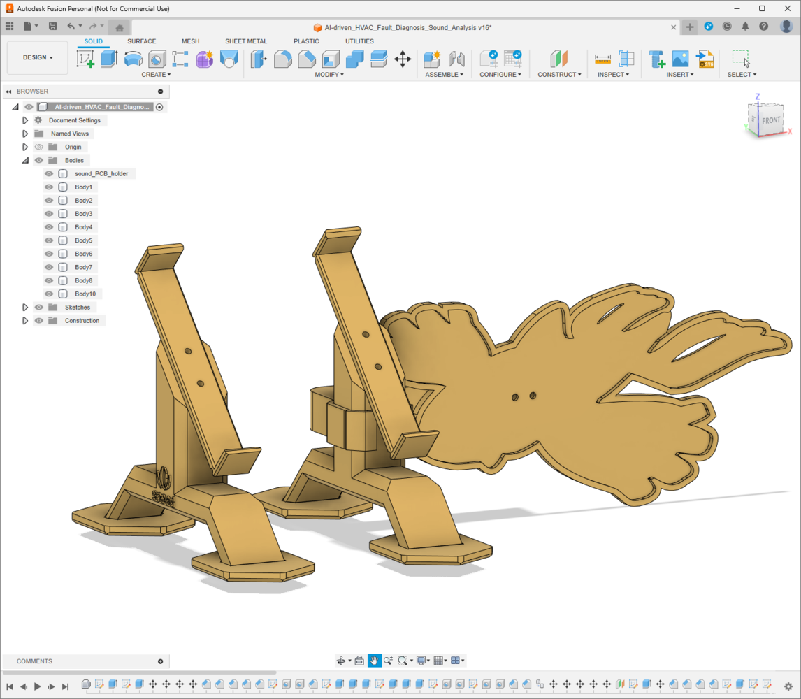Image resolution: width=801 pixels, height=699 pixels.
Task: Play the timeline
Action: (37, 686)
